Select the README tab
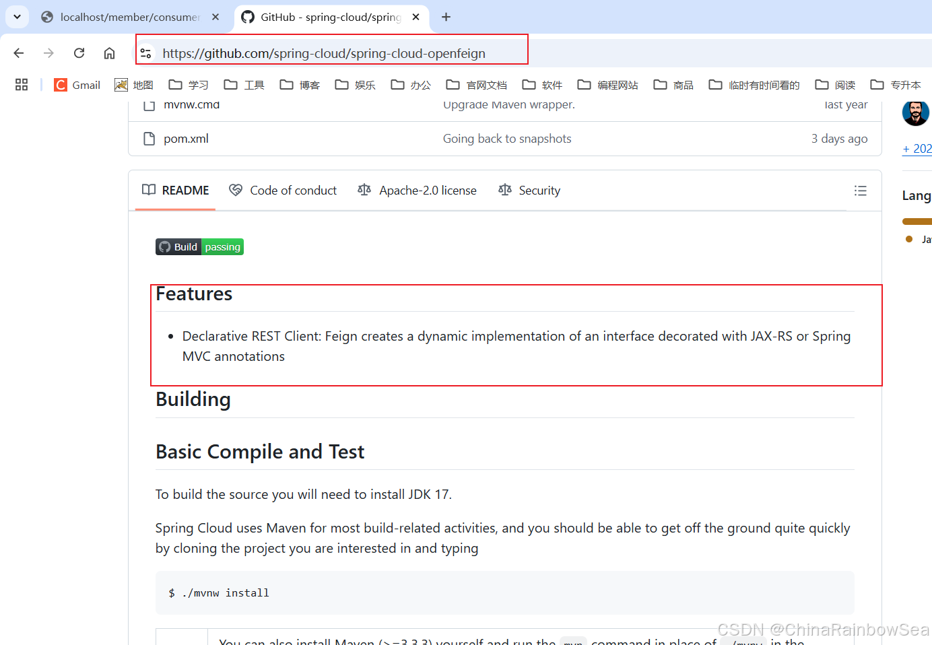Image resolution: width=932 pixels, height=645 pixels. pos(176,191)
